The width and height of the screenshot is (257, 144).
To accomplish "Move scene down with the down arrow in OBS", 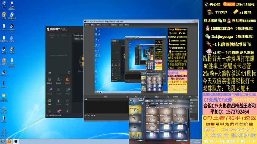I will [94, 115].
